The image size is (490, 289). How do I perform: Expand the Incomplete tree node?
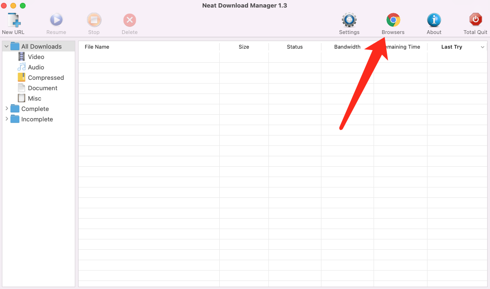point(7,119)
